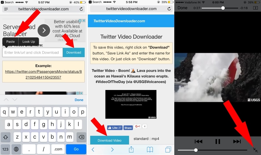Tap the previous field up arrow above the keyboard

(x=6, y=100)
